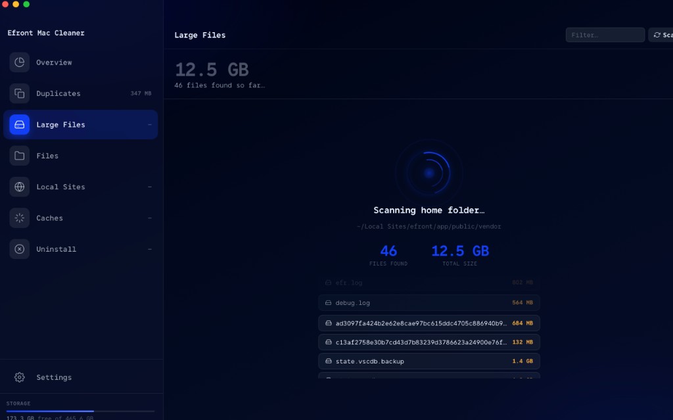Select the debug.log file row
673x420 pixels.
[x=429, y=303]
